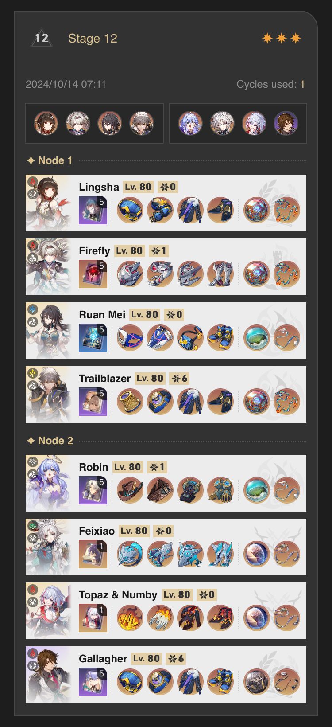Click Ruan Mei's boots relic icon
Viewport: 332px width, 727px height.
[220, 338]
